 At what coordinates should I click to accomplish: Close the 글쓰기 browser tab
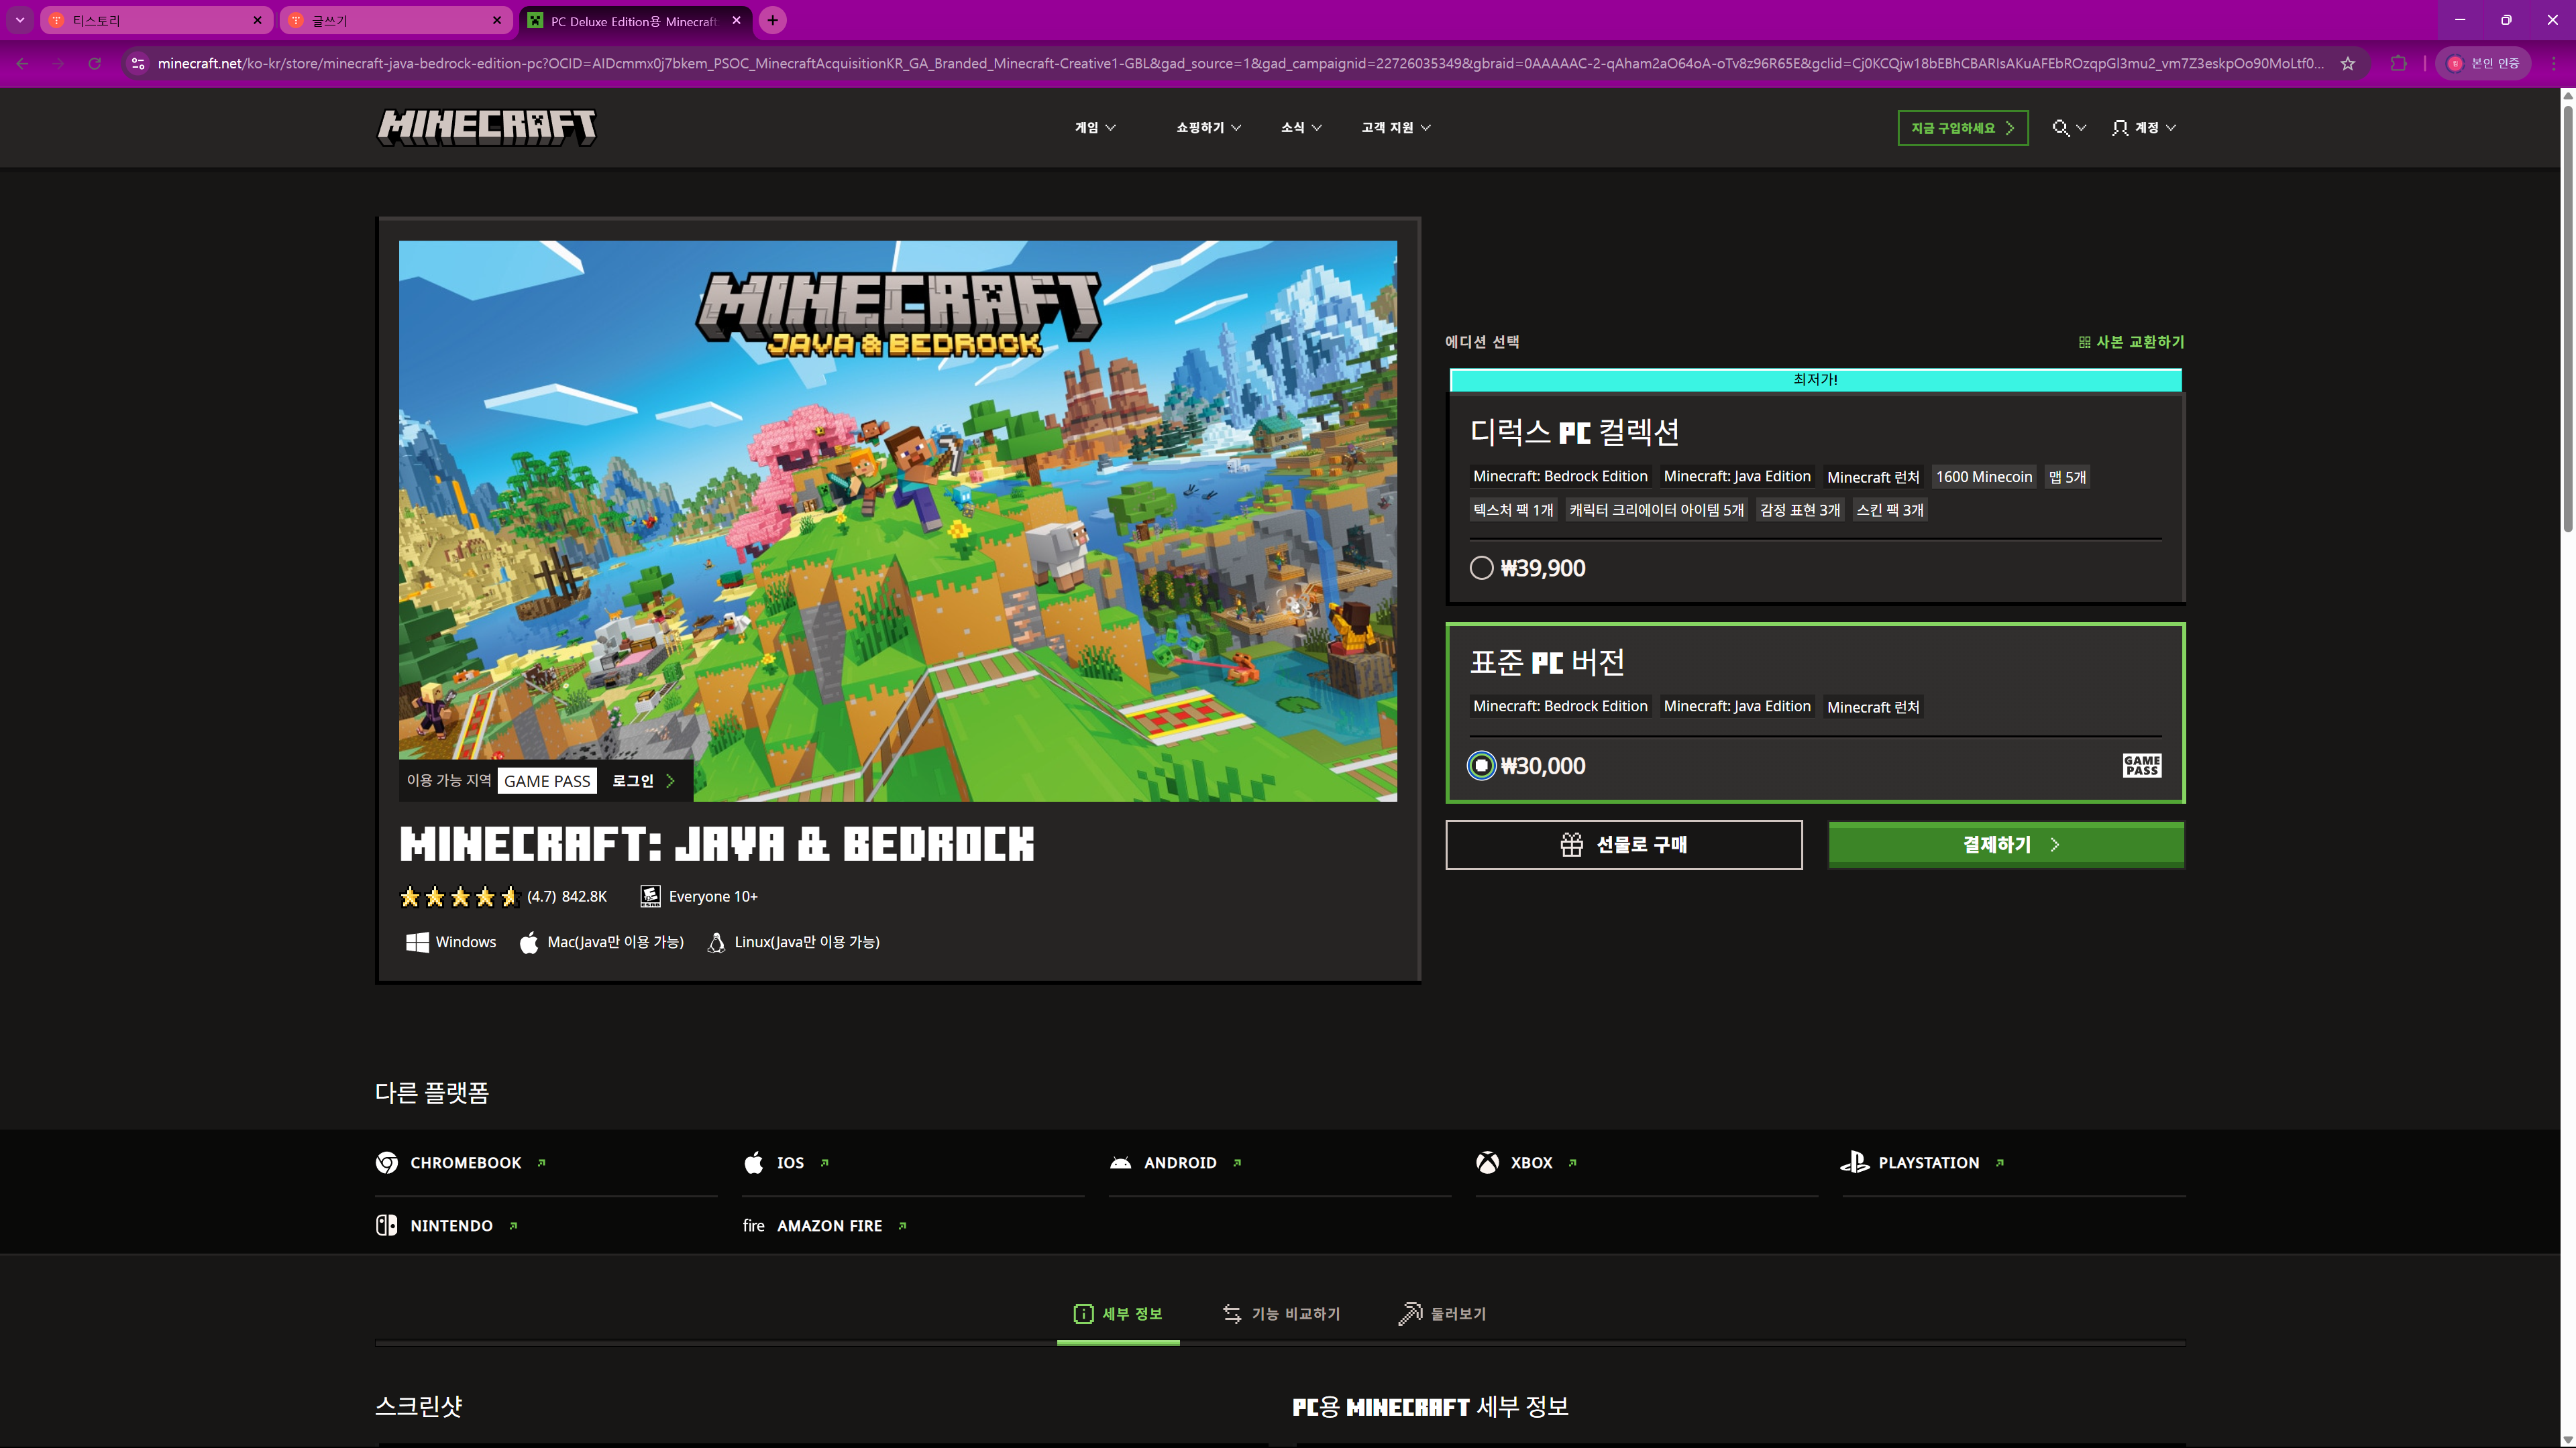tap(497, 20)
